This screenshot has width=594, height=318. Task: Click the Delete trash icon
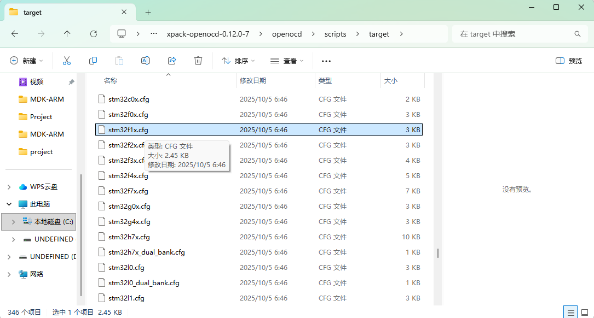198,61
